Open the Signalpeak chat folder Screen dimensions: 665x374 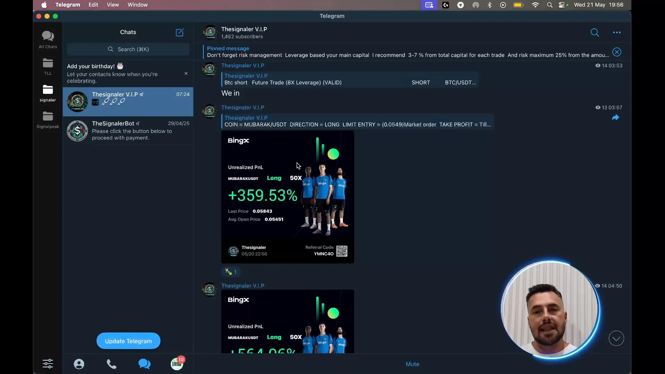(x=48, y=120)
